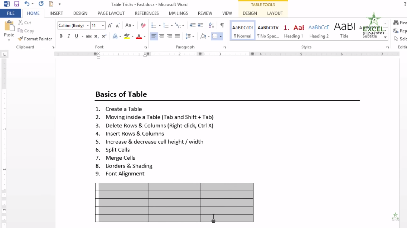The image size is (407, 228).
Task: Apply the Title style
Action: [x=344, y=30]
